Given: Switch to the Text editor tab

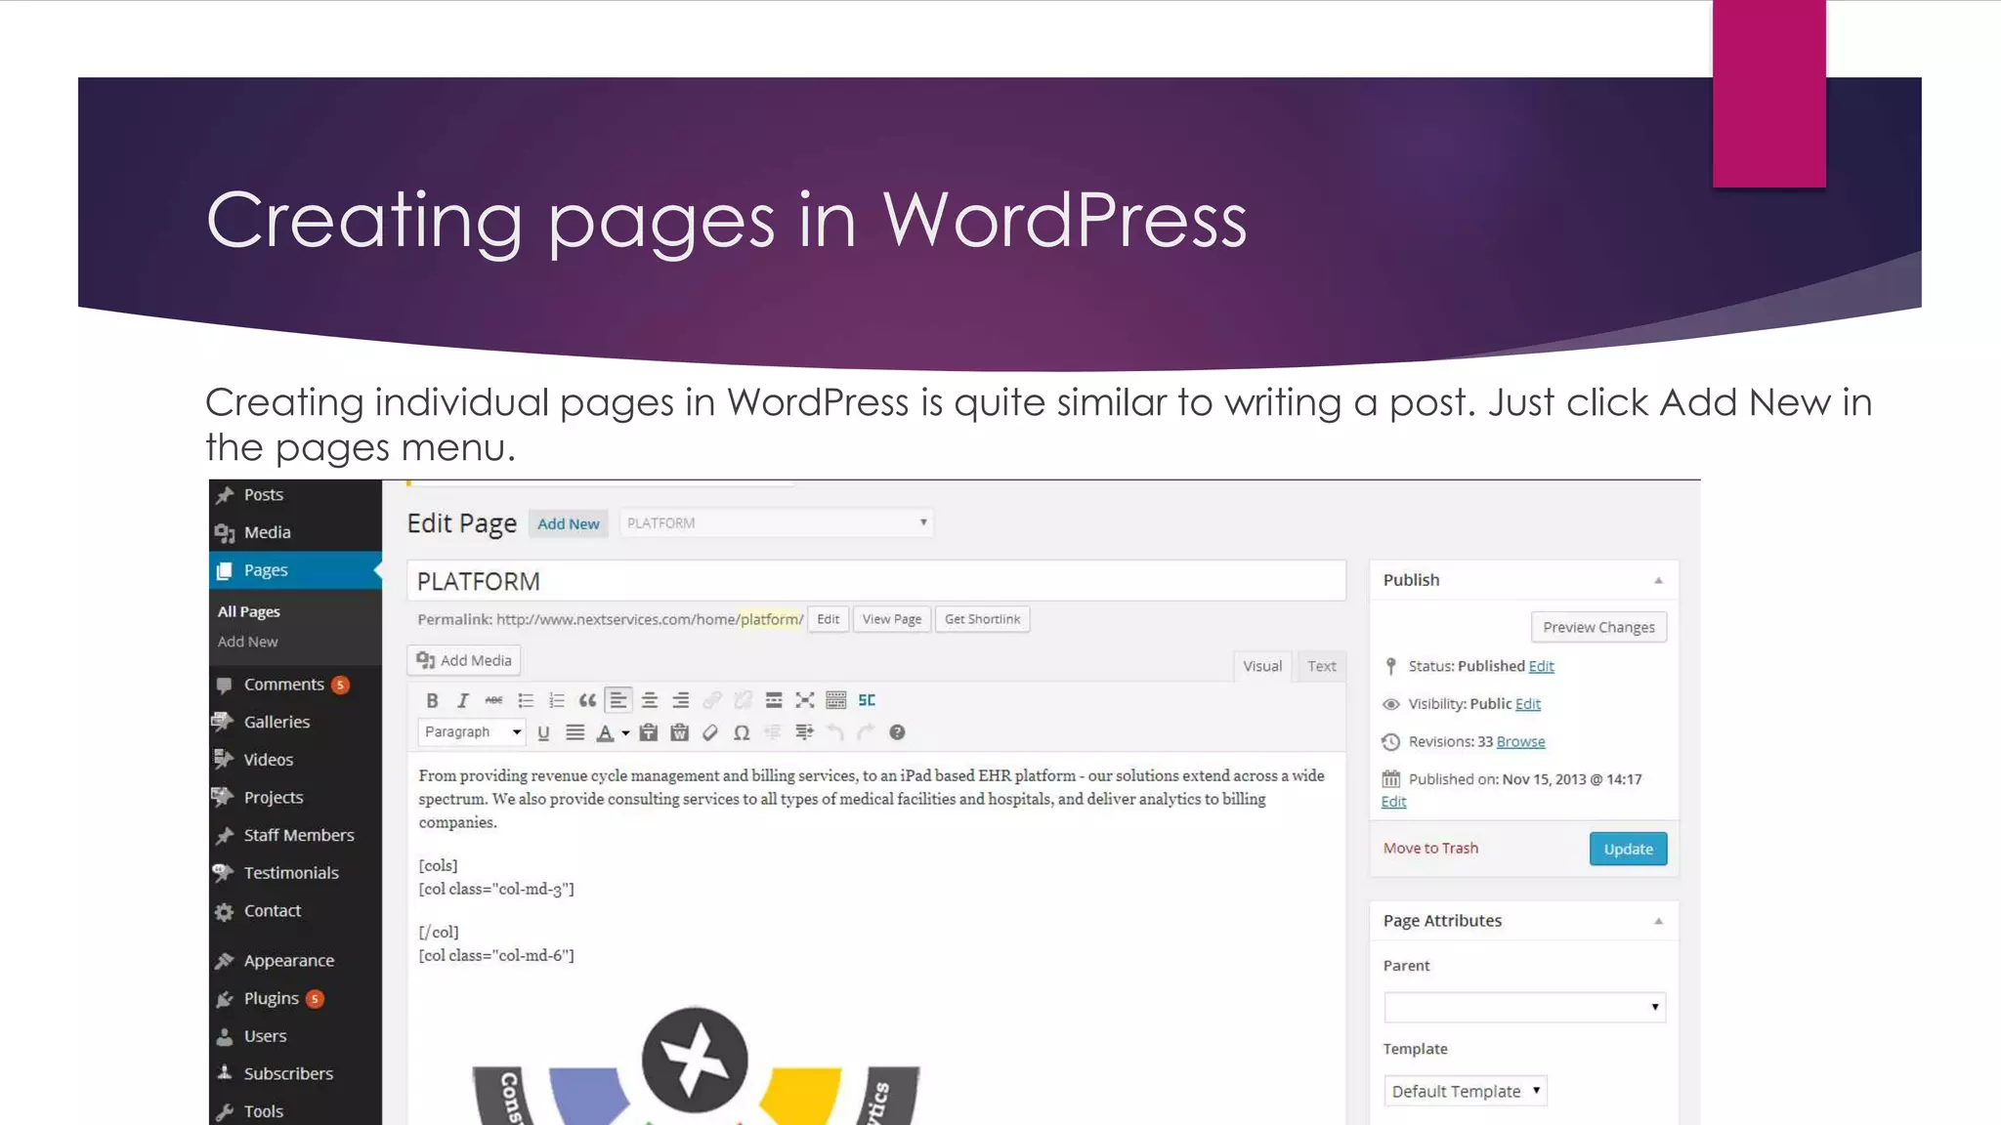Looking at the screenshot, I should point(1322,666).
